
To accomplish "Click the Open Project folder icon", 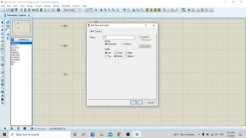I will point(8,10).
